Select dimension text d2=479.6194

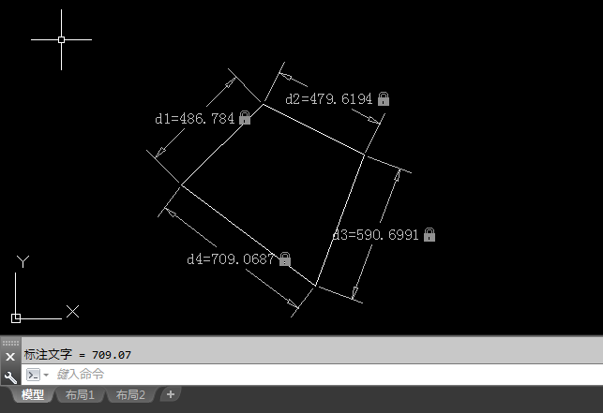pos(329,99)
